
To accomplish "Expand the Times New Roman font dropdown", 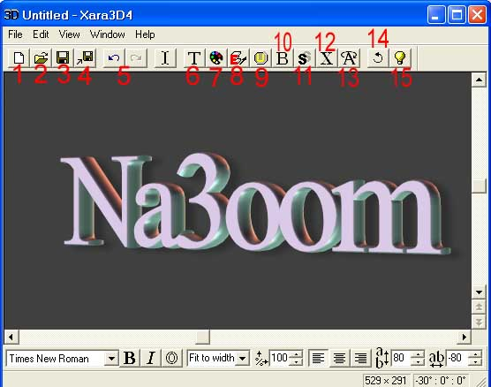I will tap(111, 358).
